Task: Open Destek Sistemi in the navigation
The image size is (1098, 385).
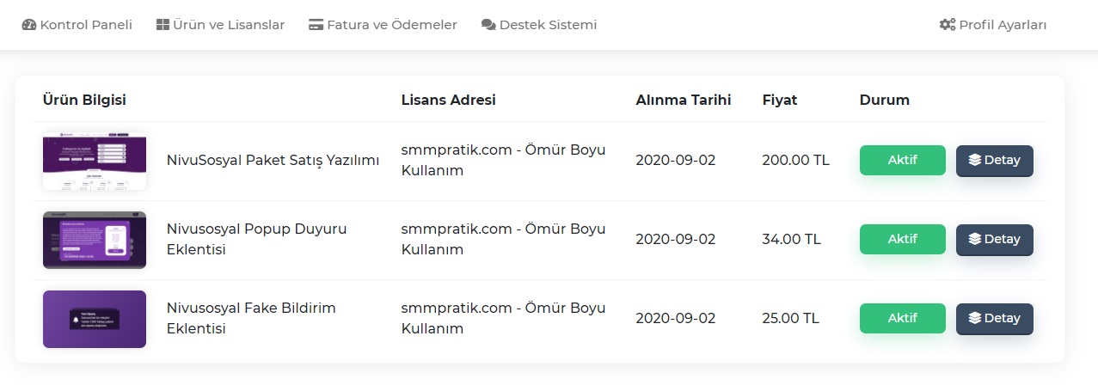Action: [x=539, y=25]
